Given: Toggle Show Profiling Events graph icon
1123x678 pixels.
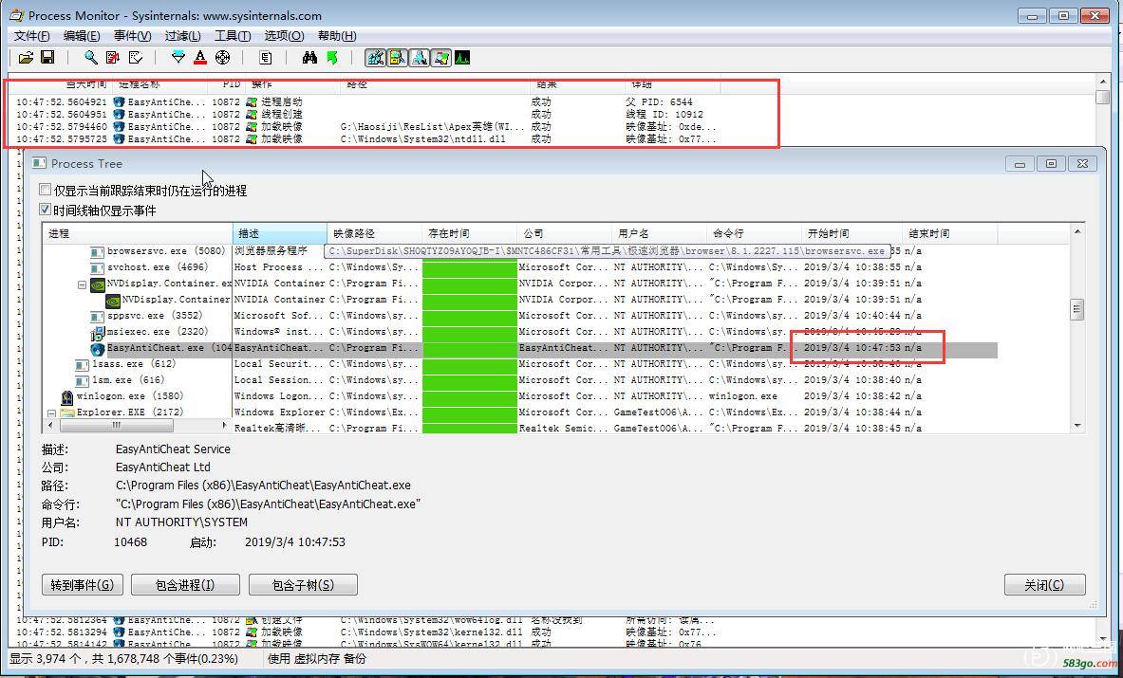Looking at the screenshot, I should (x=462, y=58).
